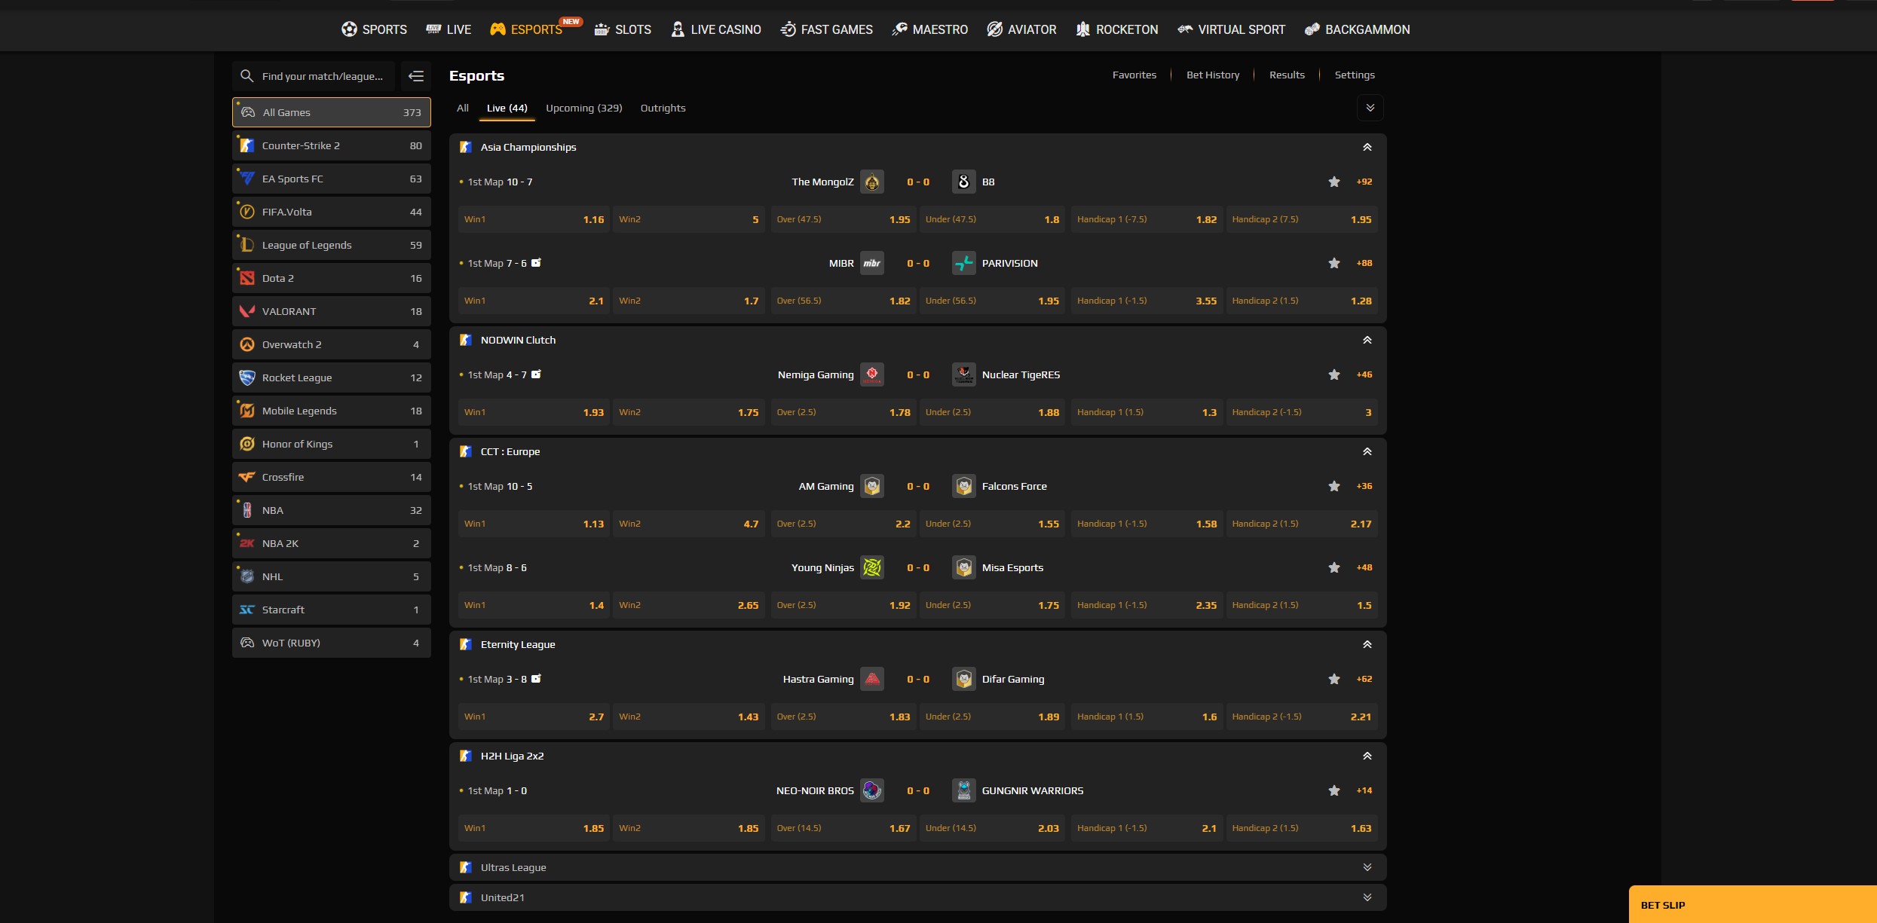Switch to Upcoming (329) tab
The image size is (1877, 923).
coord(584,108)
